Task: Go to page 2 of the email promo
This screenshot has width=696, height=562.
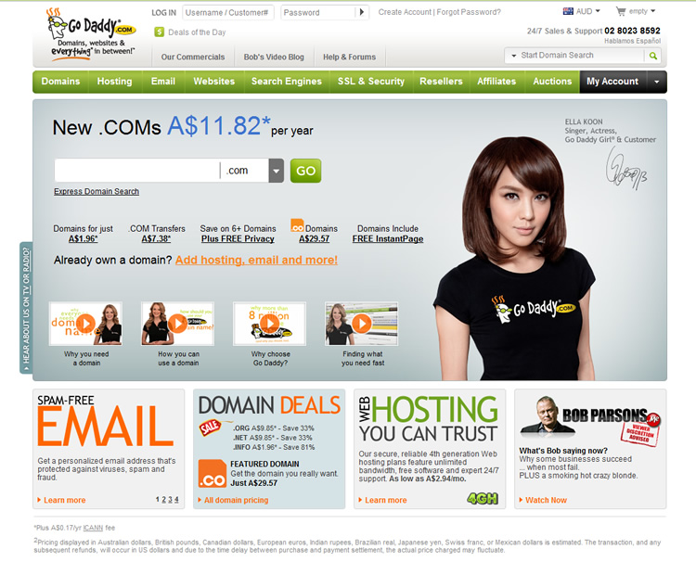Action: click(163, 500)
